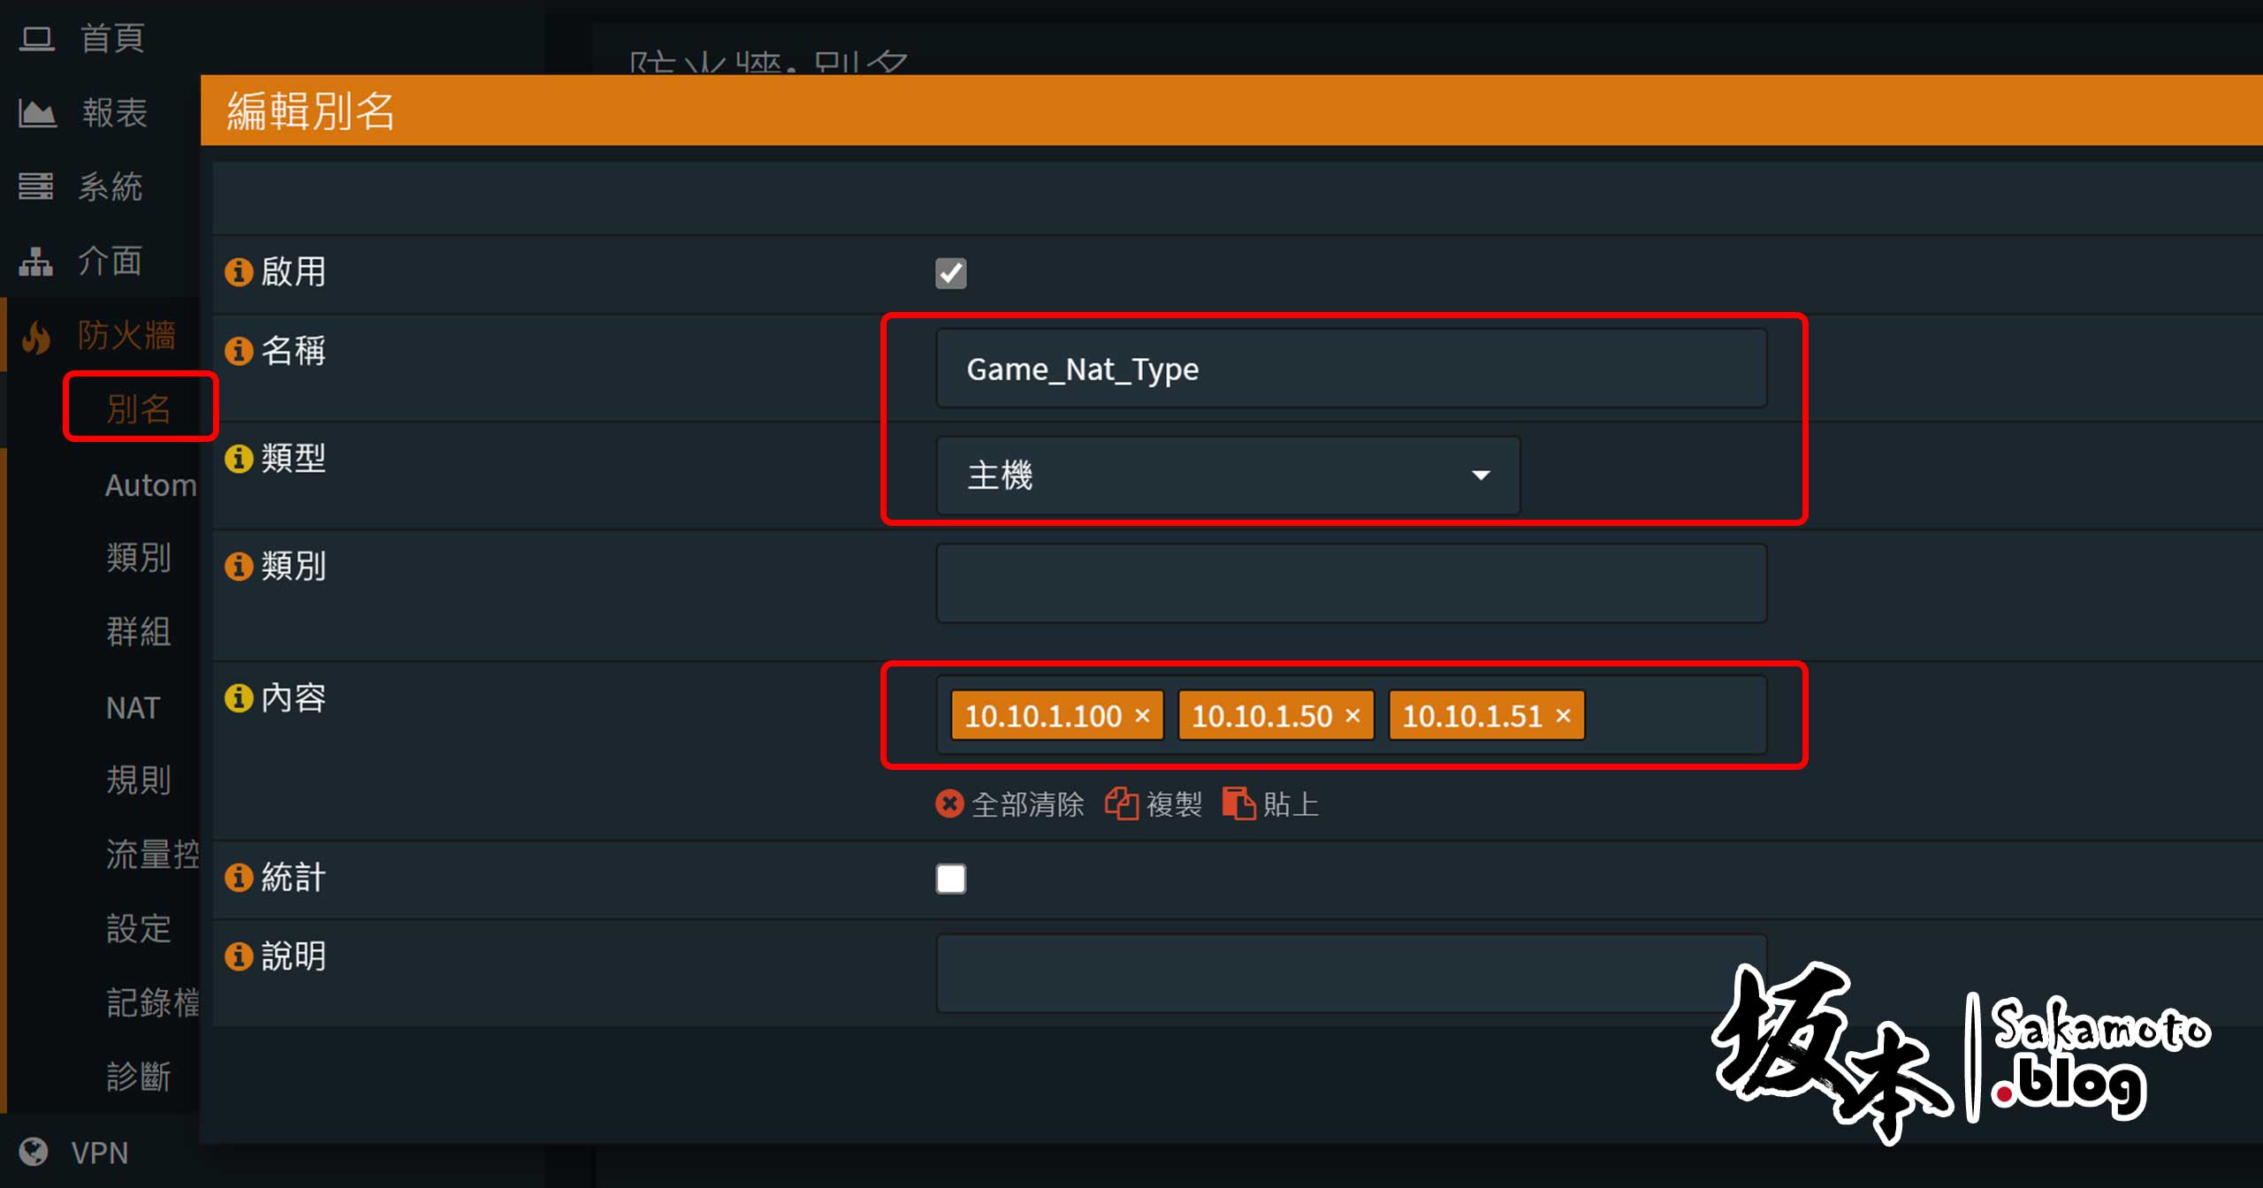Click into the 說明 description field

[1352, 973]
